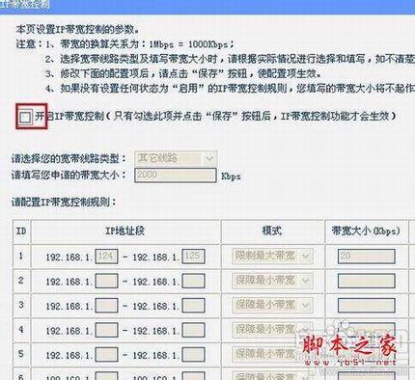Click row 2 bandwidth size field
This screenshot has height=380, width=415.
coord(367,281)
